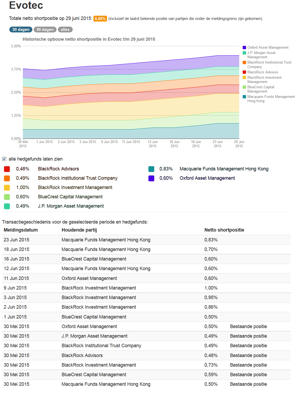Open BlackRock Investment Management fund name

tap(75, 187)
